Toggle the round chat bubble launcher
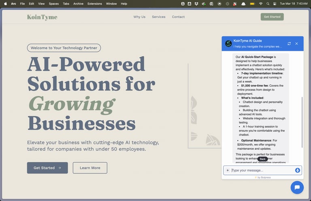The width and height of the screenshot is (311, 201). pos(297,187)
